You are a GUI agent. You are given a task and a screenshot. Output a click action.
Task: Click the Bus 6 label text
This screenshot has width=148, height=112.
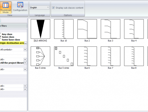(x=87, y=68)
